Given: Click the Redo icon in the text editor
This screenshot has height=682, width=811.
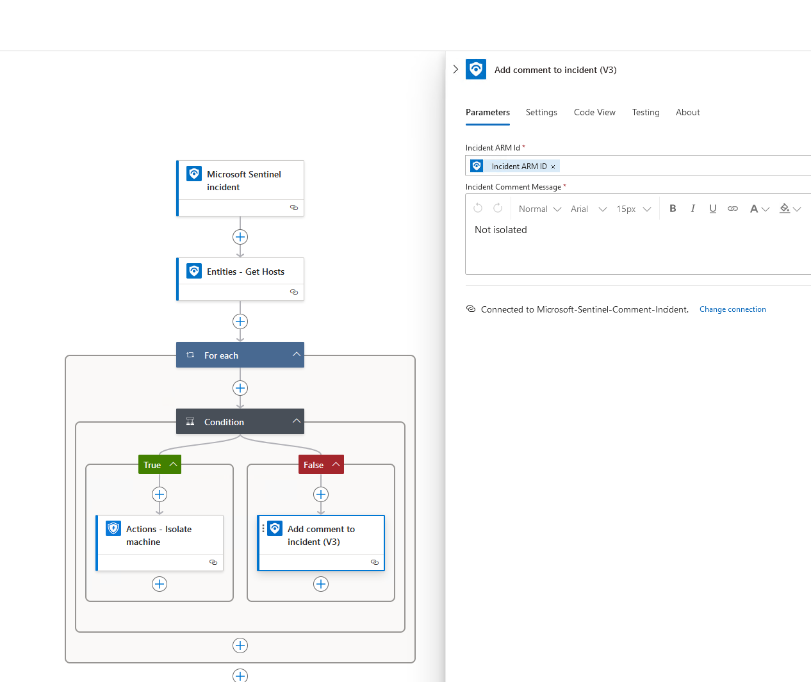Looking at the screenshot, I should (x=498, y=208).
